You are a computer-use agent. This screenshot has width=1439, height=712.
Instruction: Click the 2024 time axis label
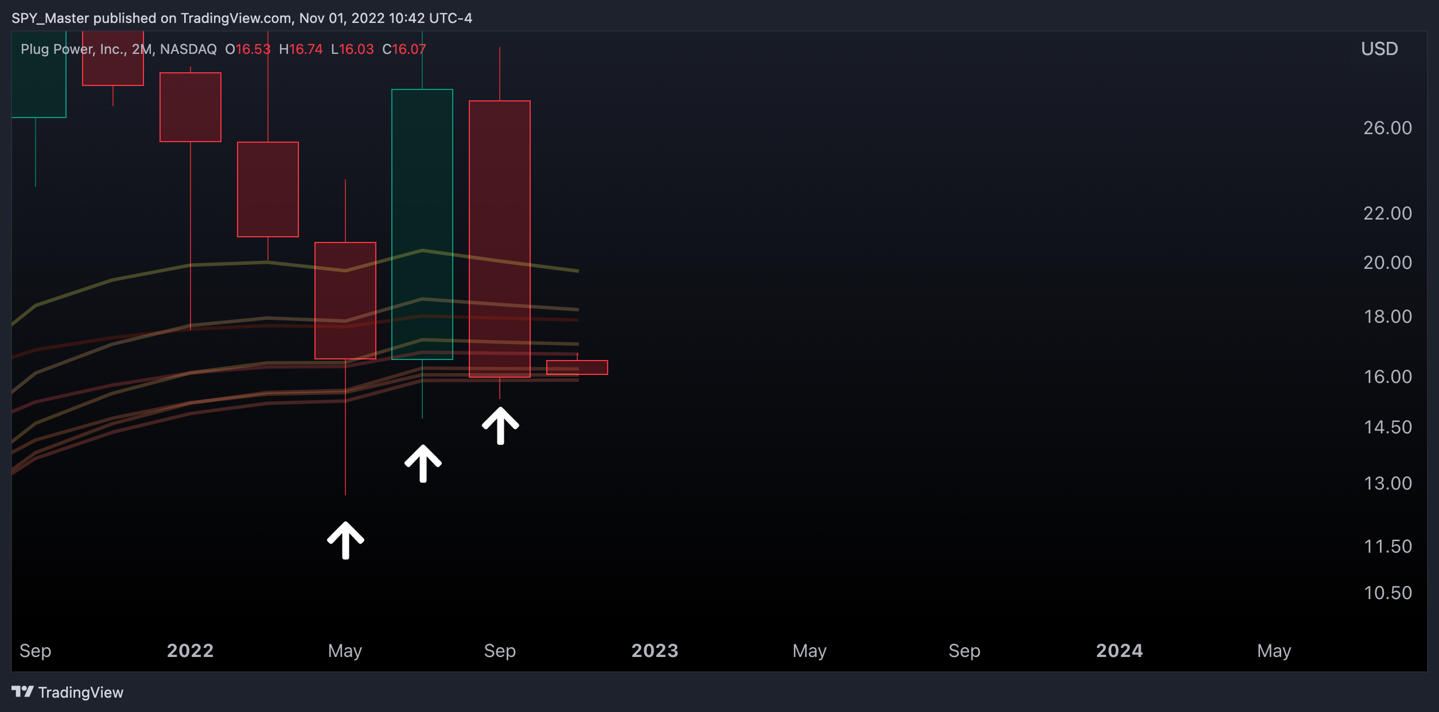(x=1119, y=651)
